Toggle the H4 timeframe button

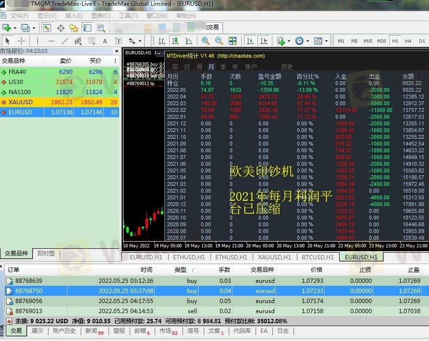tap(408, 41)
